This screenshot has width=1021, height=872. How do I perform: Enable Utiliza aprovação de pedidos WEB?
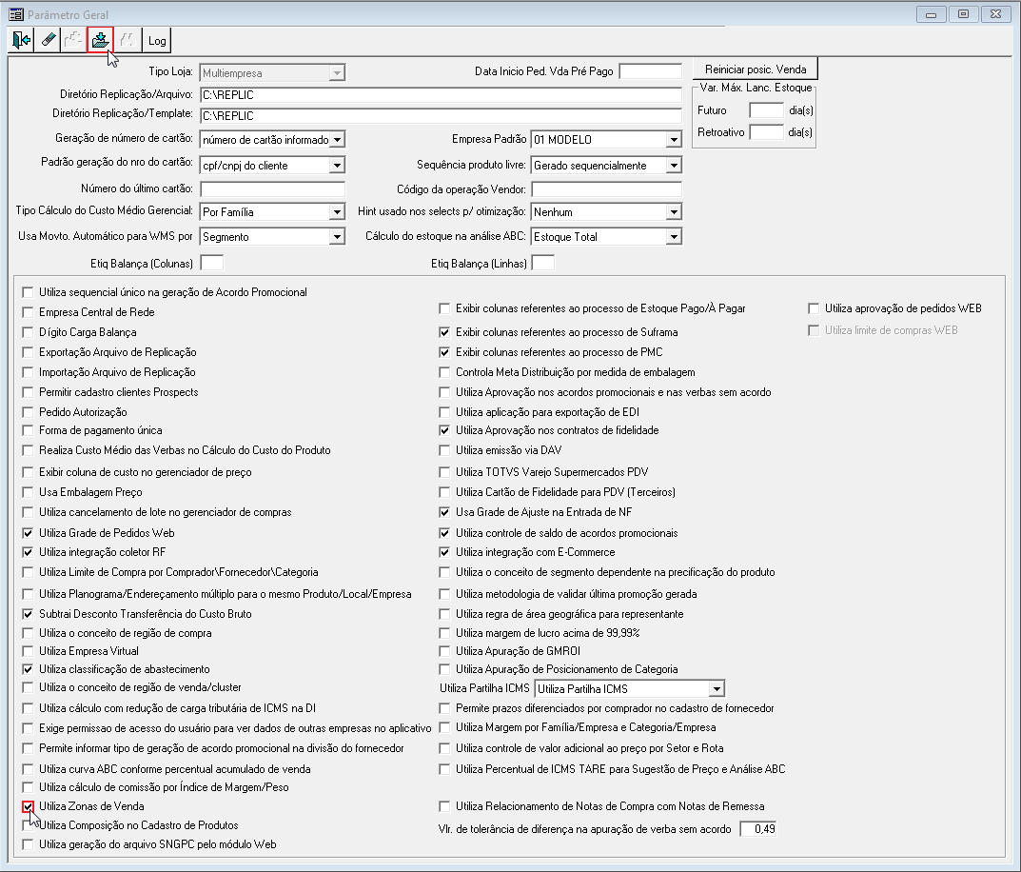coord(814,308)
